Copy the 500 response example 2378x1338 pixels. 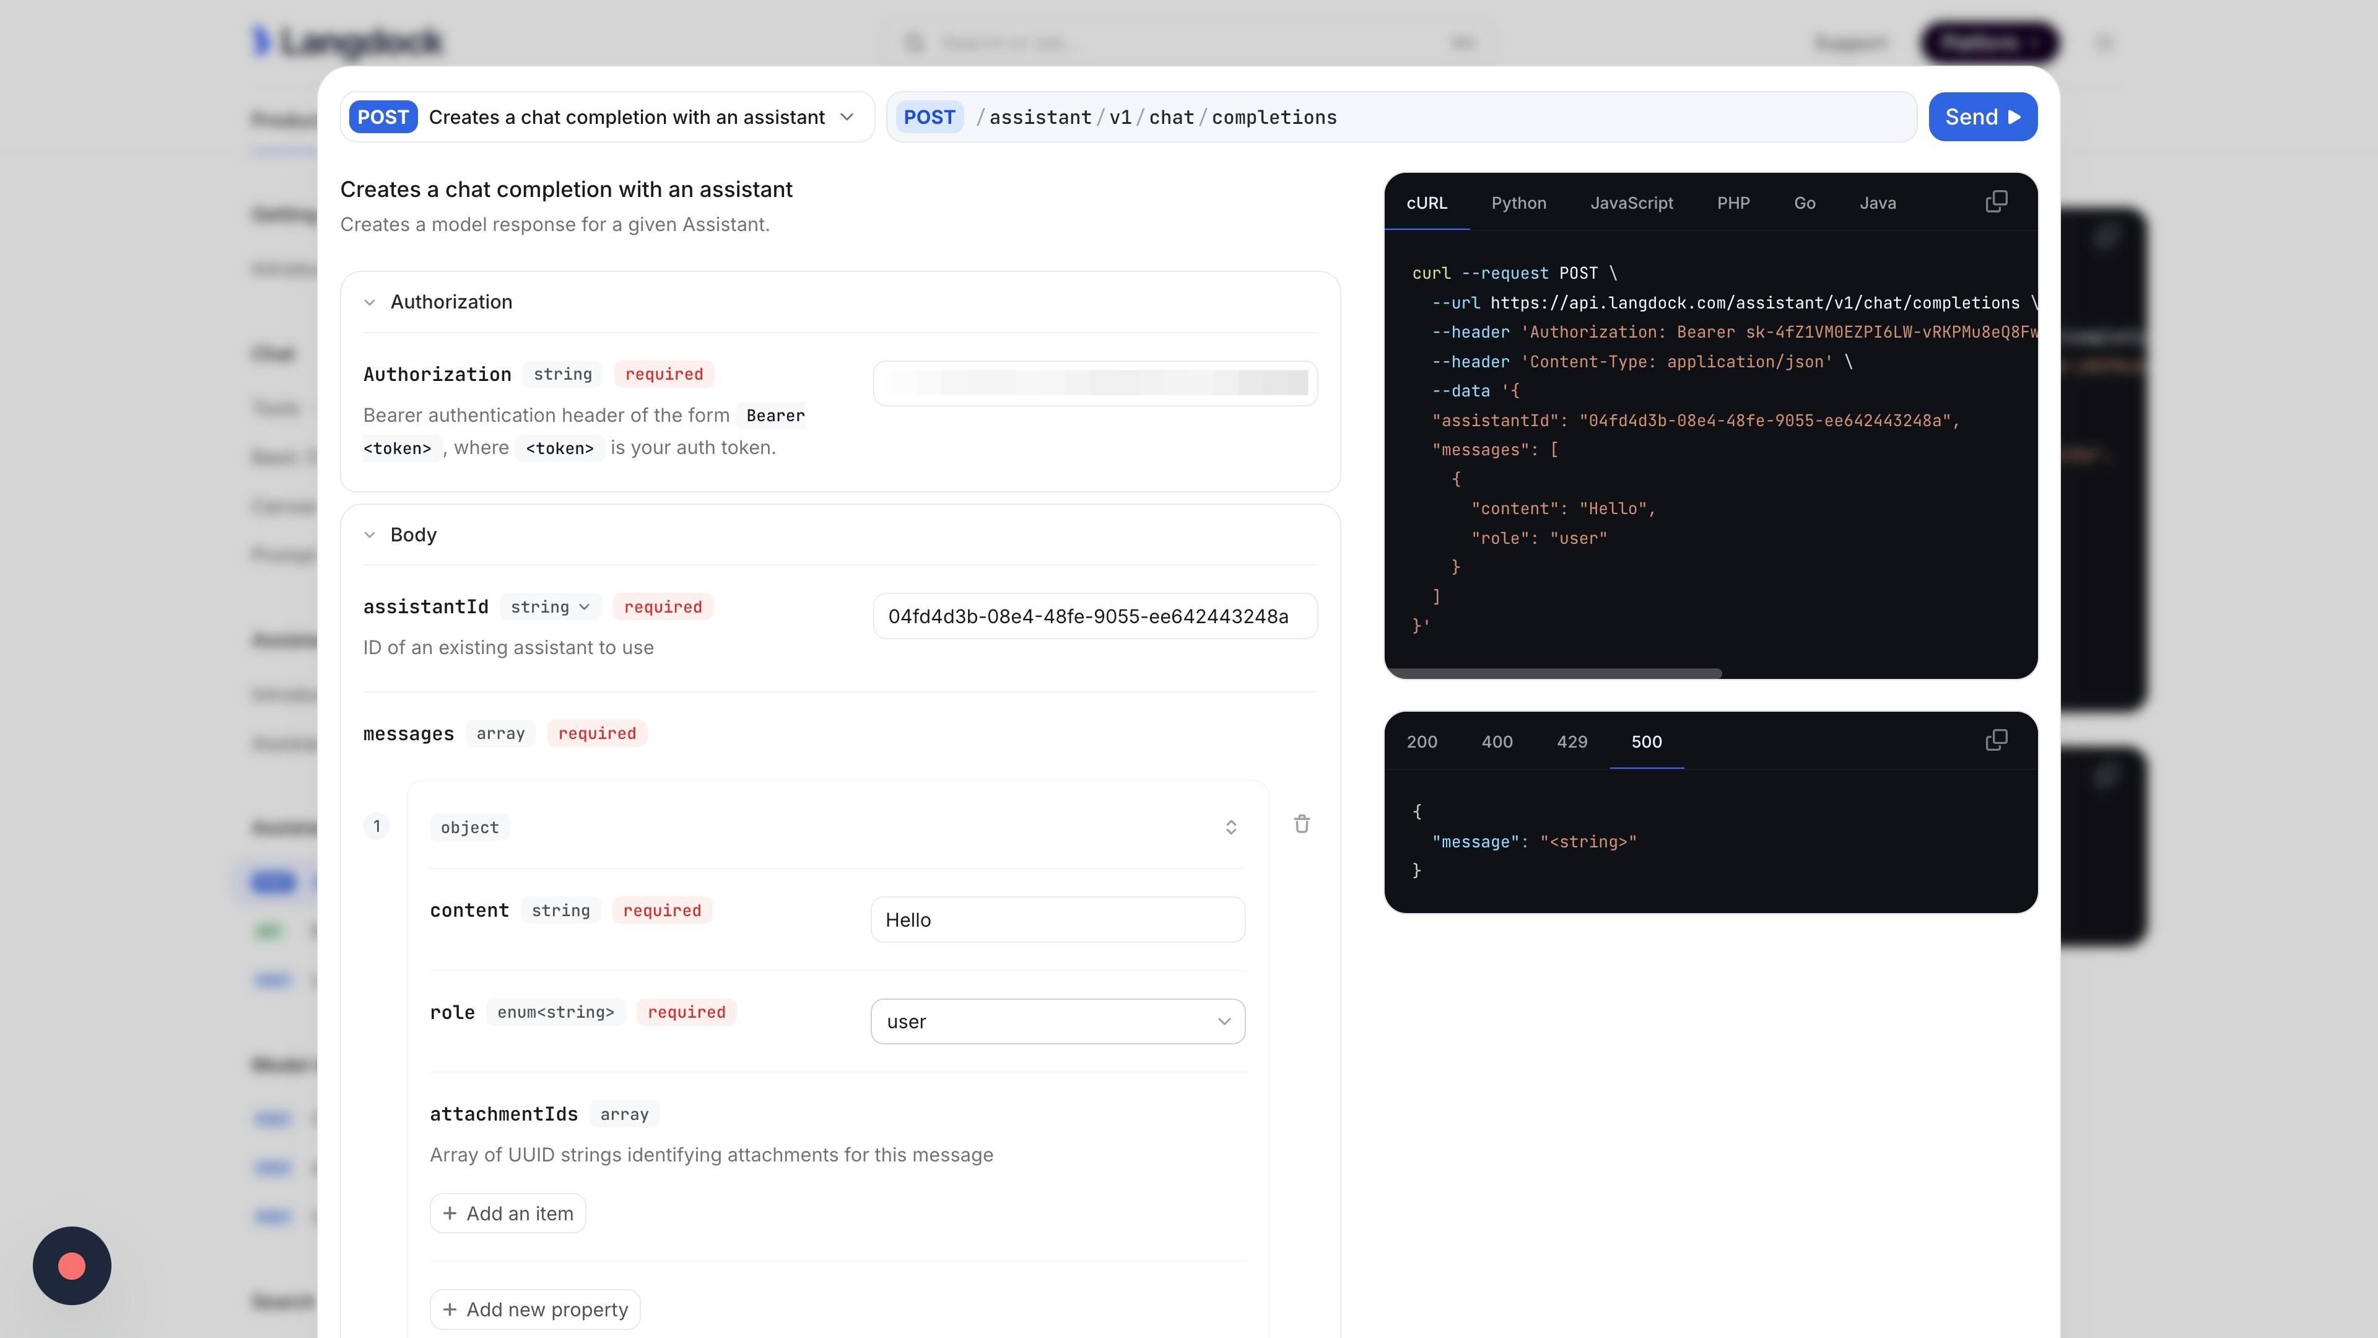1996,741
